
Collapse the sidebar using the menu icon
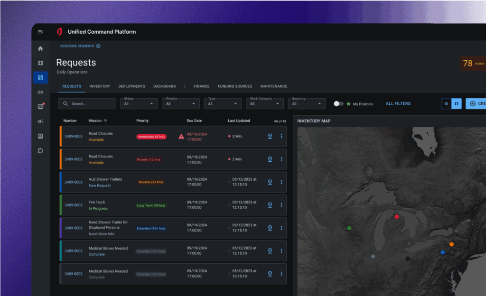pos(40,32)
